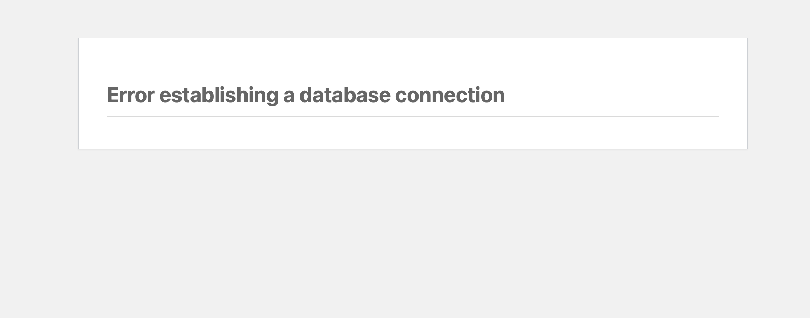Click the final letter "n" of "connection"
The width and height of the screenshot is (810, 318).
499,96
